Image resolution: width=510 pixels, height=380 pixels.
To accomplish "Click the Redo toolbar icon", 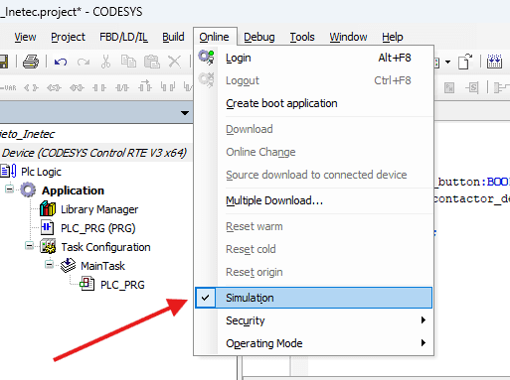I will 84,62.
